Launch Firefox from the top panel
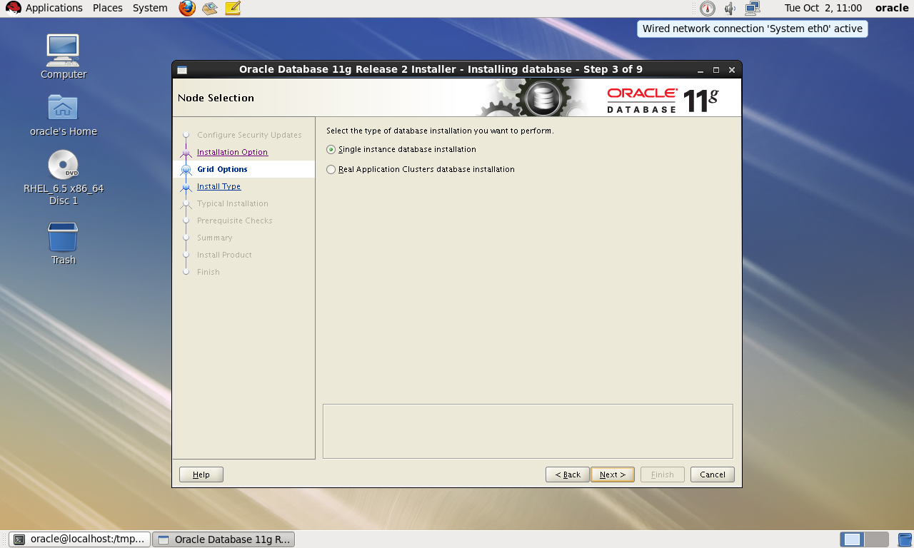914x548 pixels. click(x=187, y=8)
